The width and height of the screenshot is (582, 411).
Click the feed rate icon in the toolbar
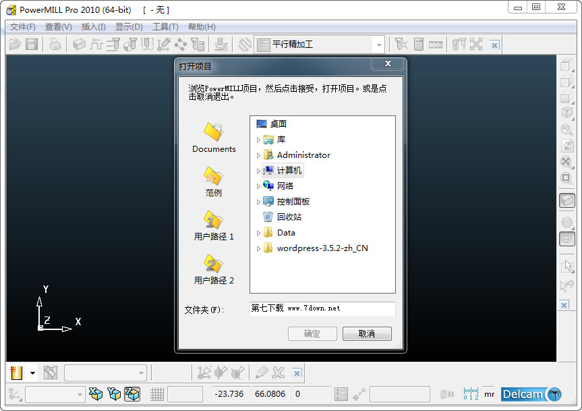tap(96, 45)
